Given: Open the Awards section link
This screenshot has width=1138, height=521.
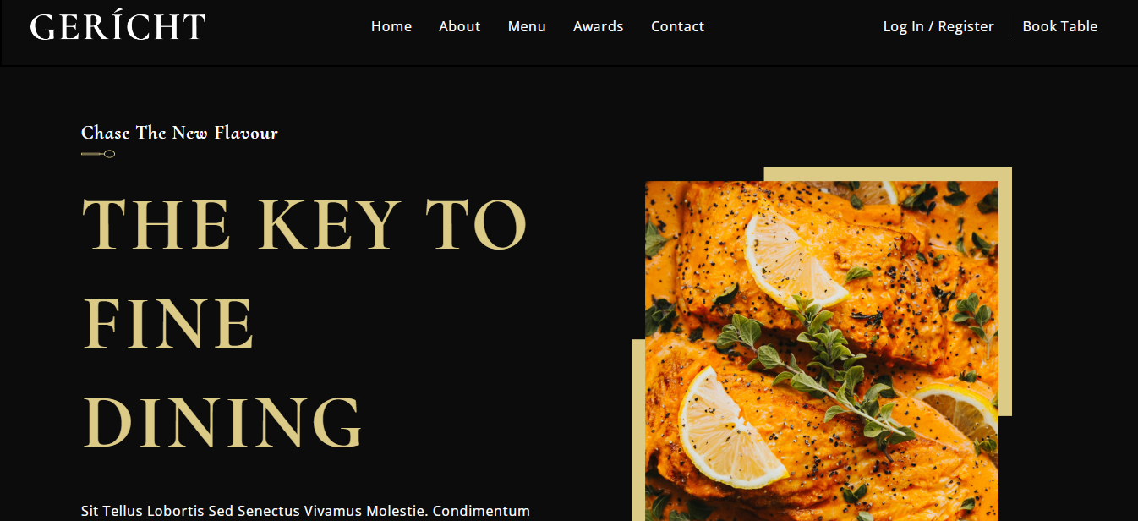Looking at the screenshot, I should tap(598, 26).
